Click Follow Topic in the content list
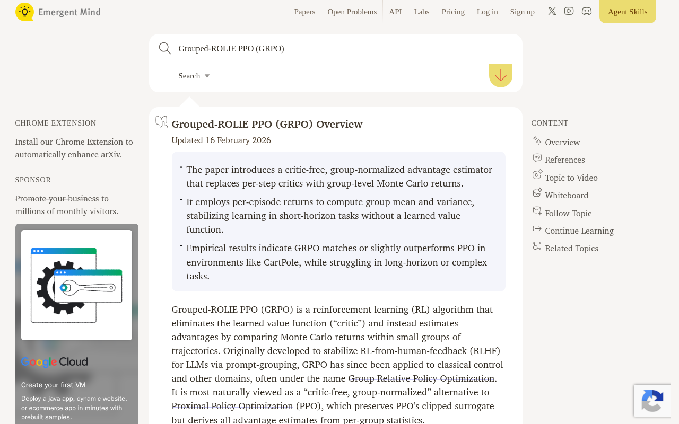This screenshot has width=679, height=424. point(568,213)
